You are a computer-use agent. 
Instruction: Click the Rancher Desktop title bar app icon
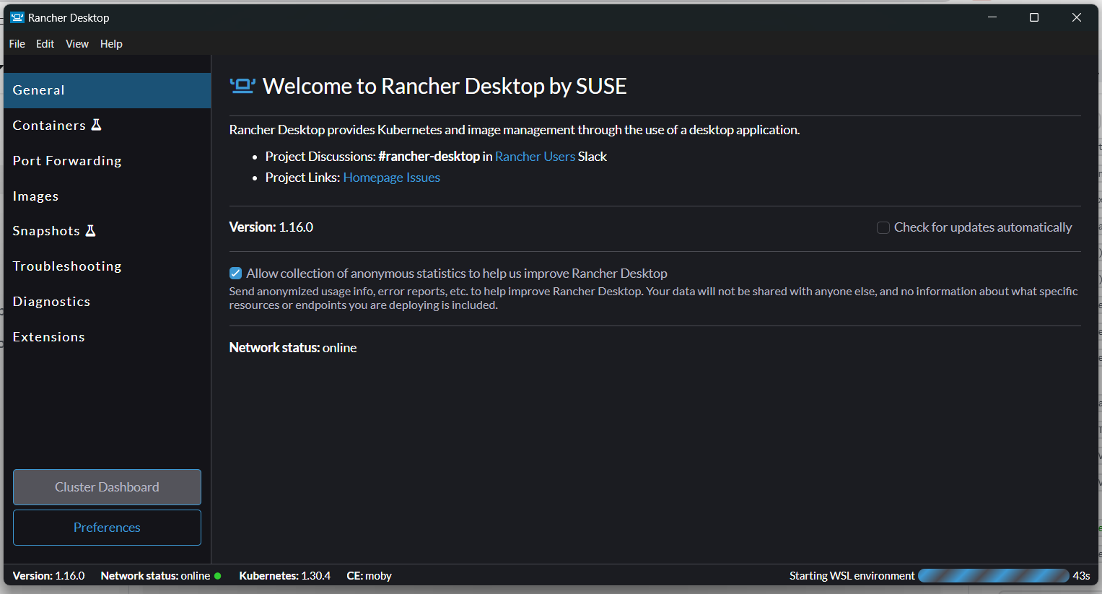point(17,17)
